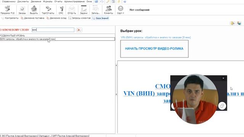
Task: Open the Задачи toolbar icon
Action: pyautogui.click(x=83, y=10)
